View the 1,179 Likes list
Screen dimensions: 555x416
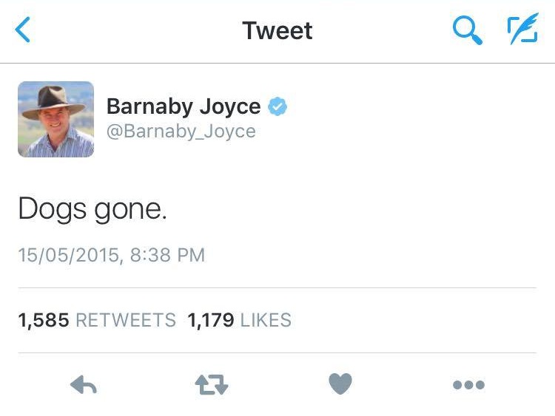[x=239, y=320]
